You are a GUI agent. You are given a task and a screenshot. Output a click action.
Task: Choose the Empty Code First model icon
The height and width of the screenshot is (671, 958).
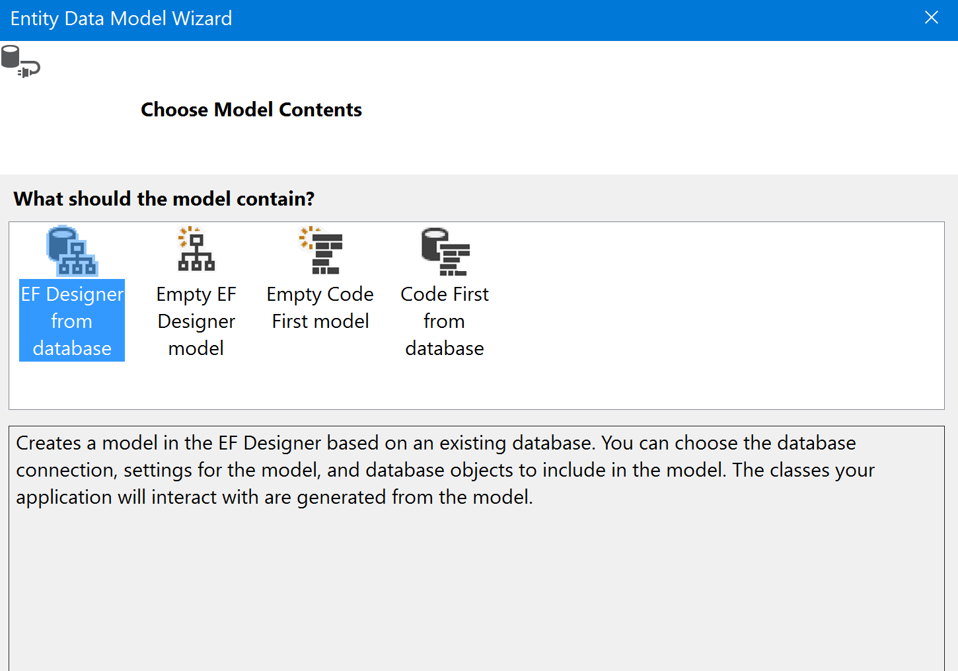click(320, 250)
